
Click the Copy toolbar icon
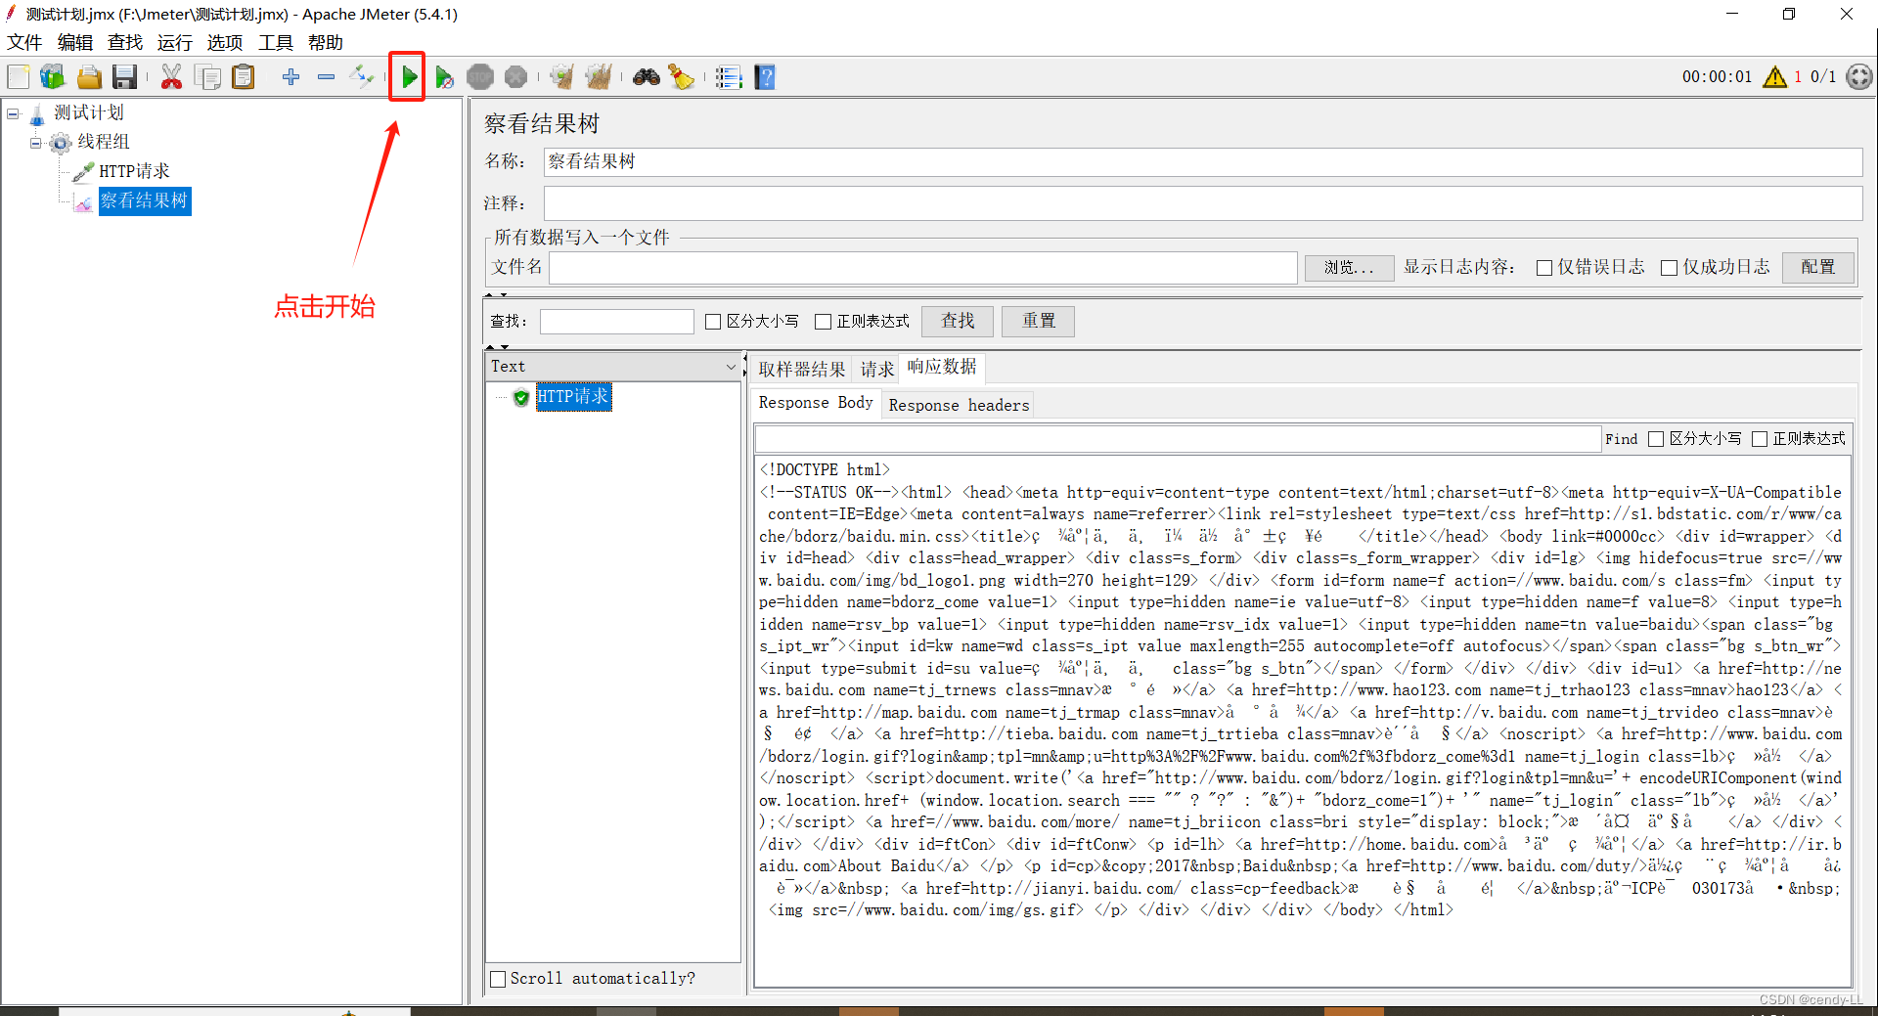(207, 77)
